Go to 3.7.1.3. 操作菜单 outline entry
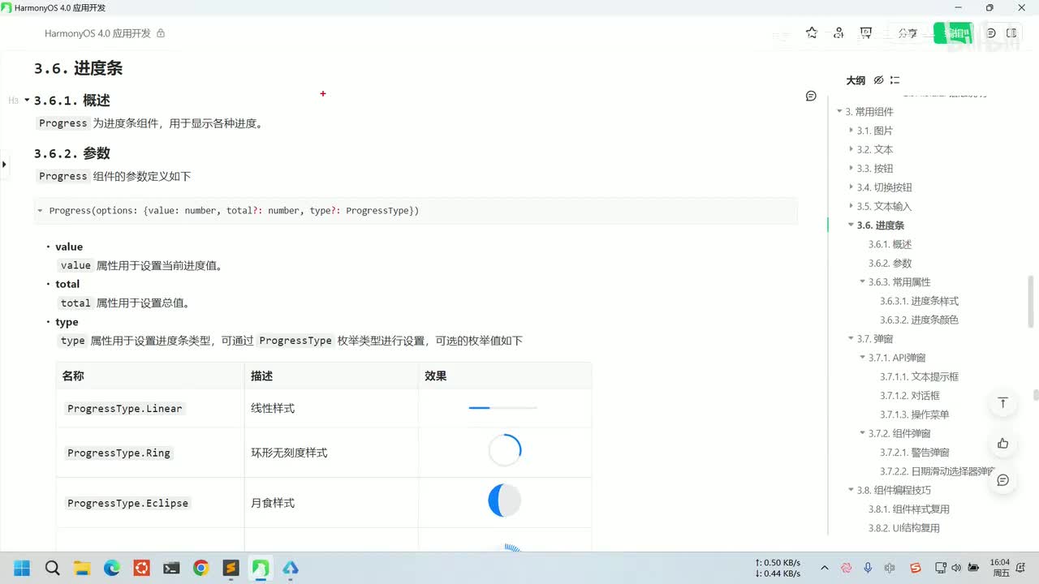1039x584 pixels. point(915,414)
